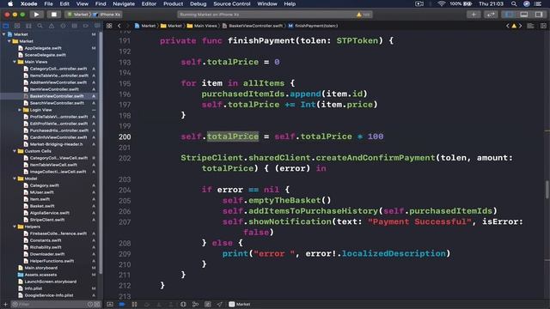The image size is (550, 309).
Task: Go back in editor history
Action: 119,26
